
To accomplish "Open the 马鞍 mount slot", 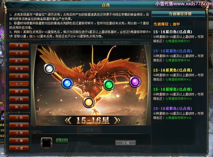I will pos(19,118).
